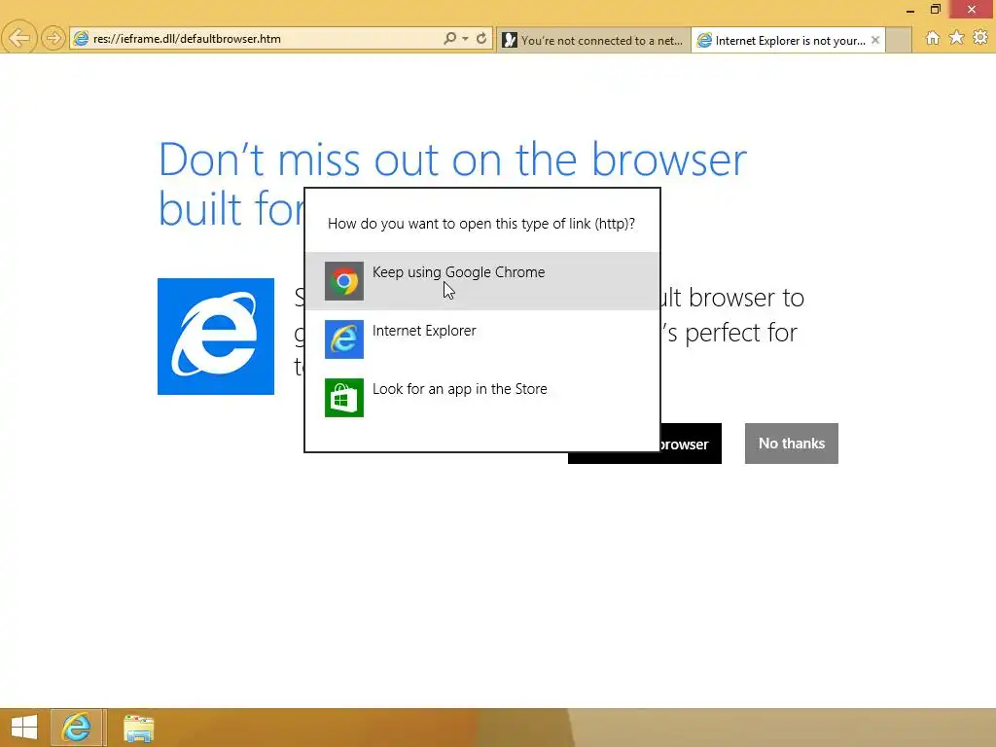Image resolution: width=996 pixels, height=747 pixels.
Task: Click the browser Forward arrow button
Action: (54, 38)
